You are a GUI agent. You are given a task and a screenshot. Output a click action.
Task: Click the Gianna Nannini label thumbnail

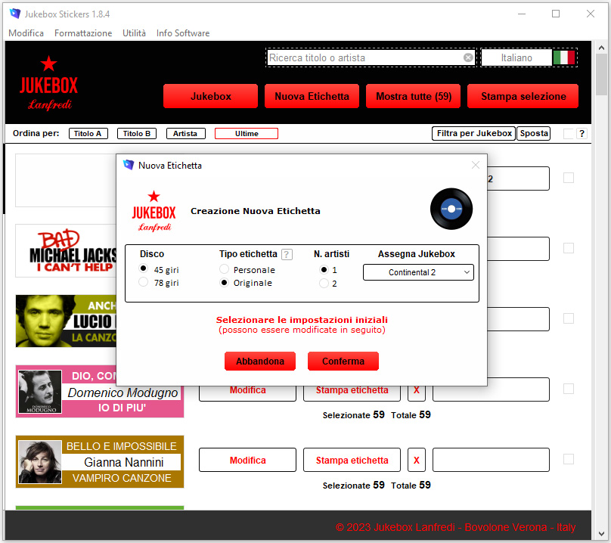pos(100,461)
